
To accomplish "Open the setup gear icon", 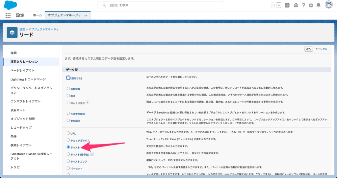I will click(311, 5).
